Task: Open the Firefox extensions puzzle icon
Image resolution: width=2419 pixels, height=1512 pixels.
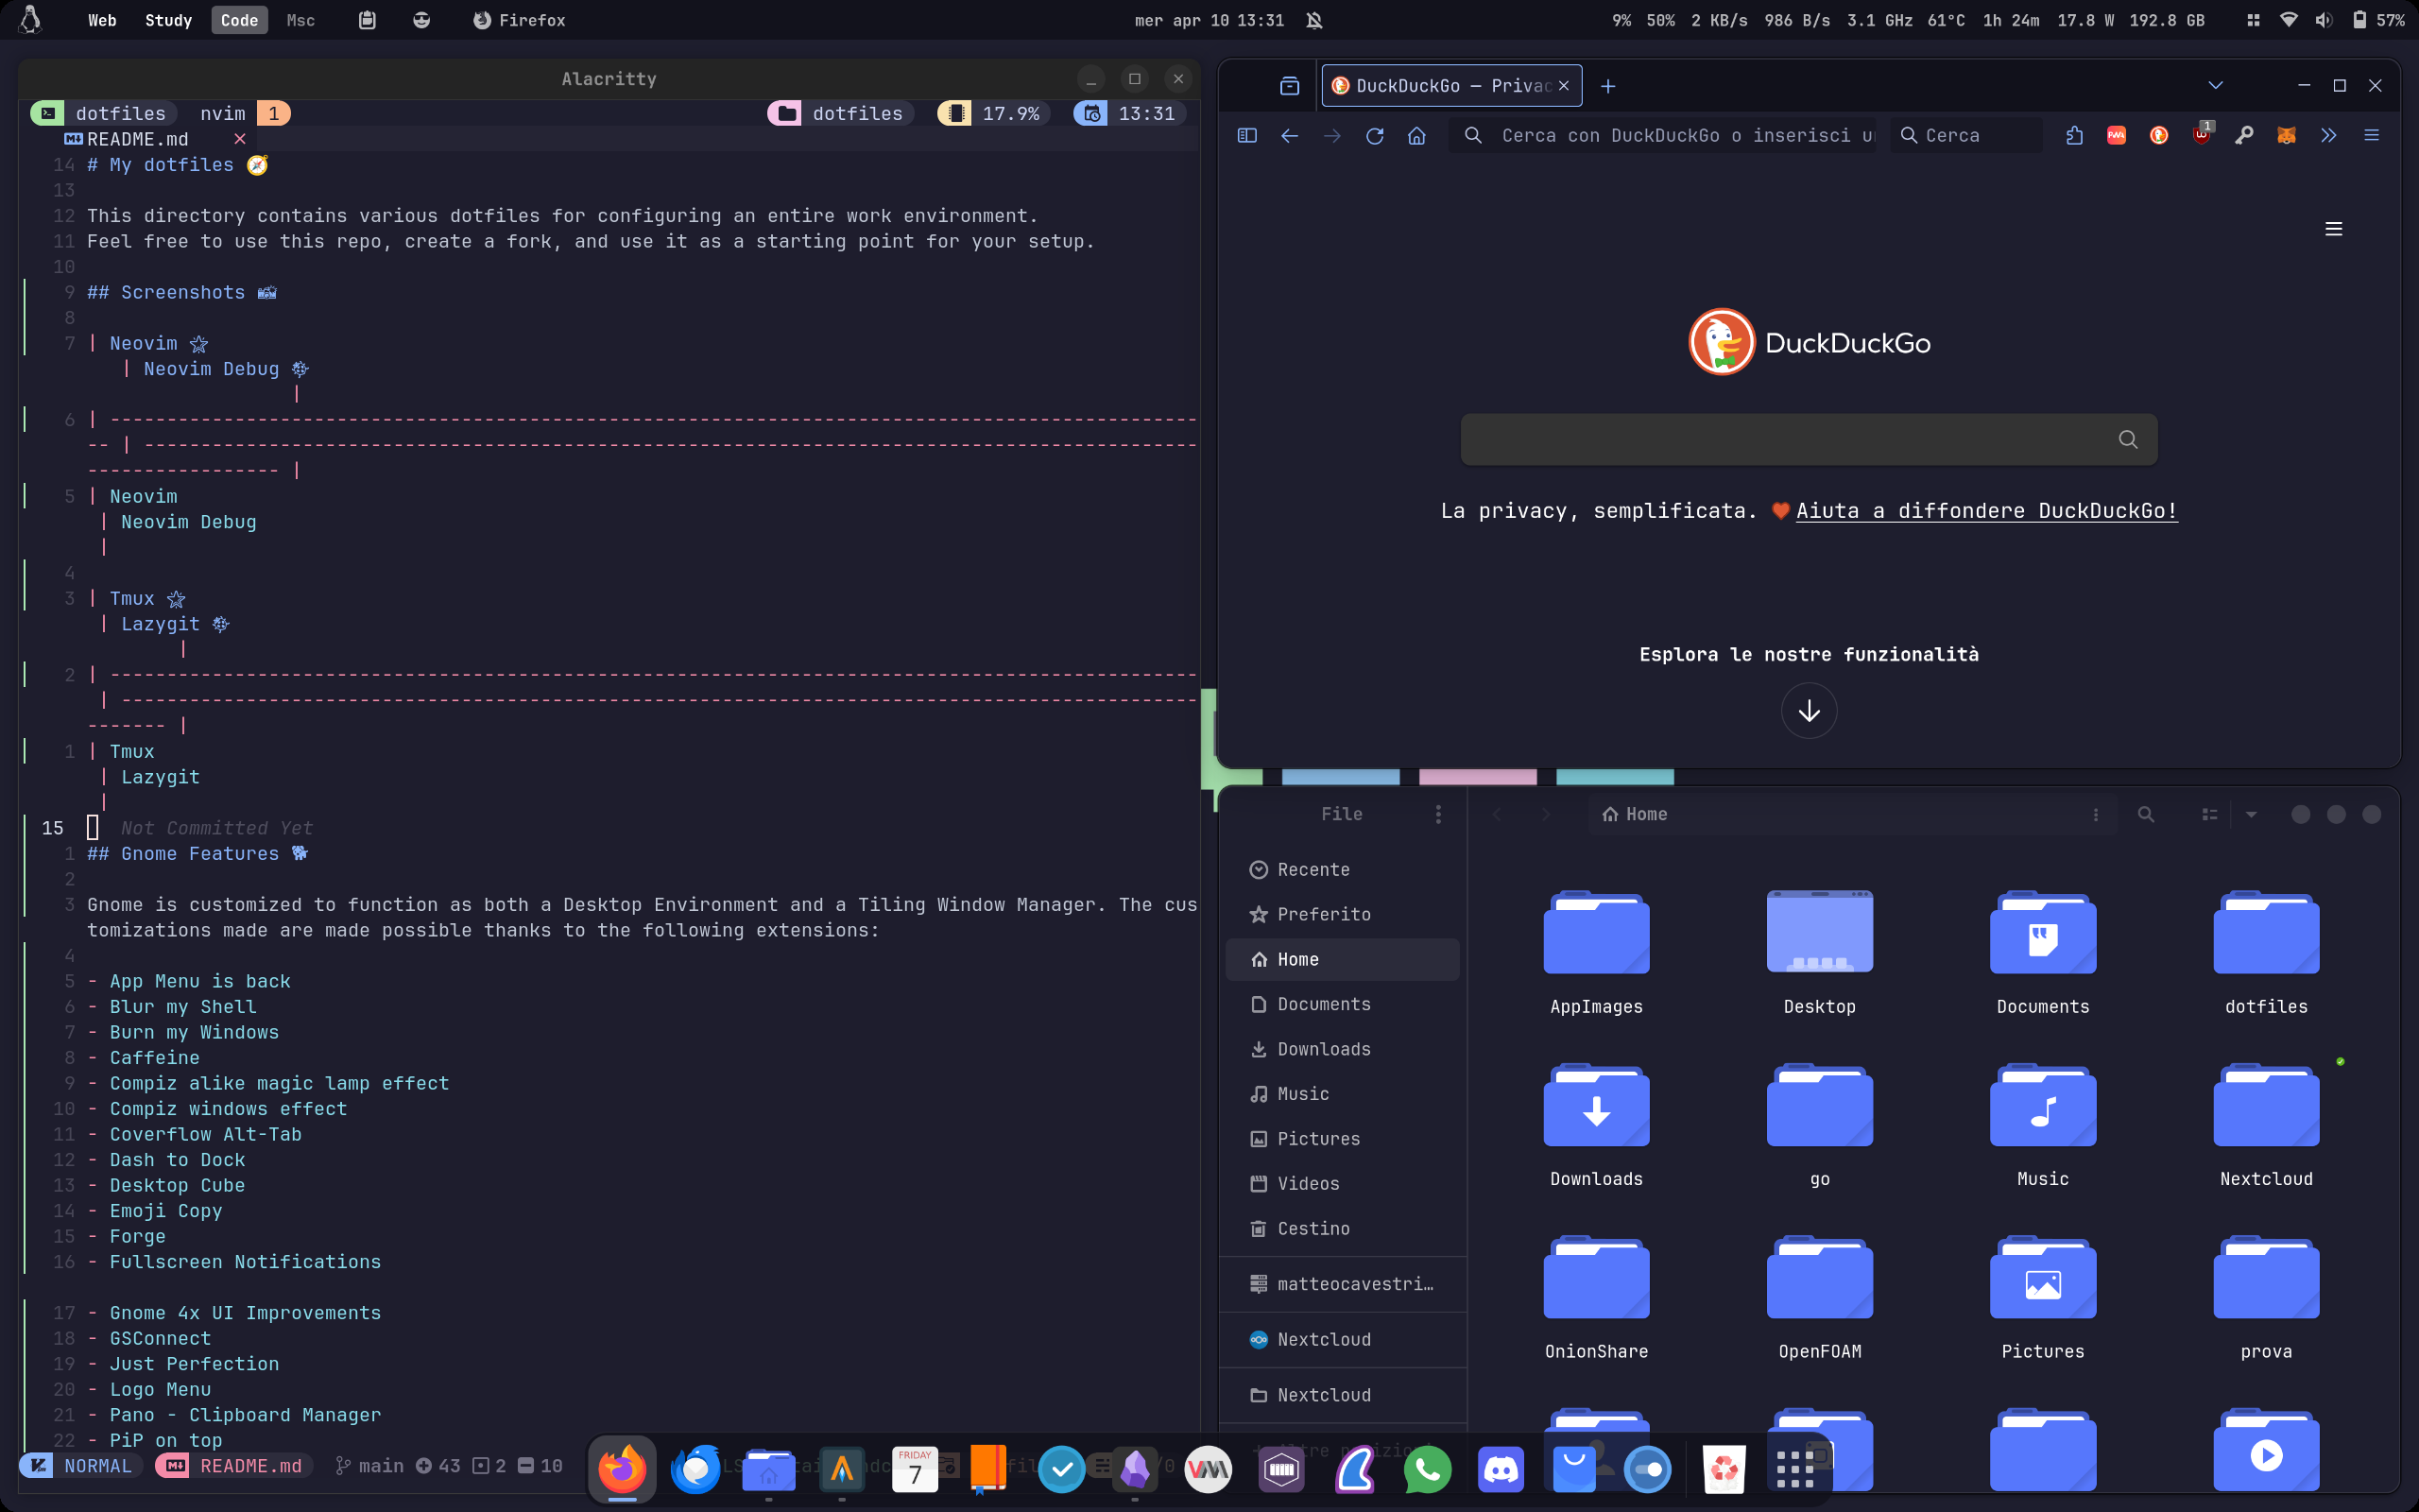Action: 2074,135
